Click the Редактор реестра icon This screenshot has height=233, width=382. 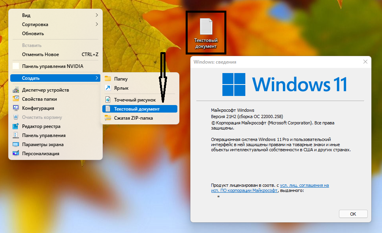click(x=16, y=126)
